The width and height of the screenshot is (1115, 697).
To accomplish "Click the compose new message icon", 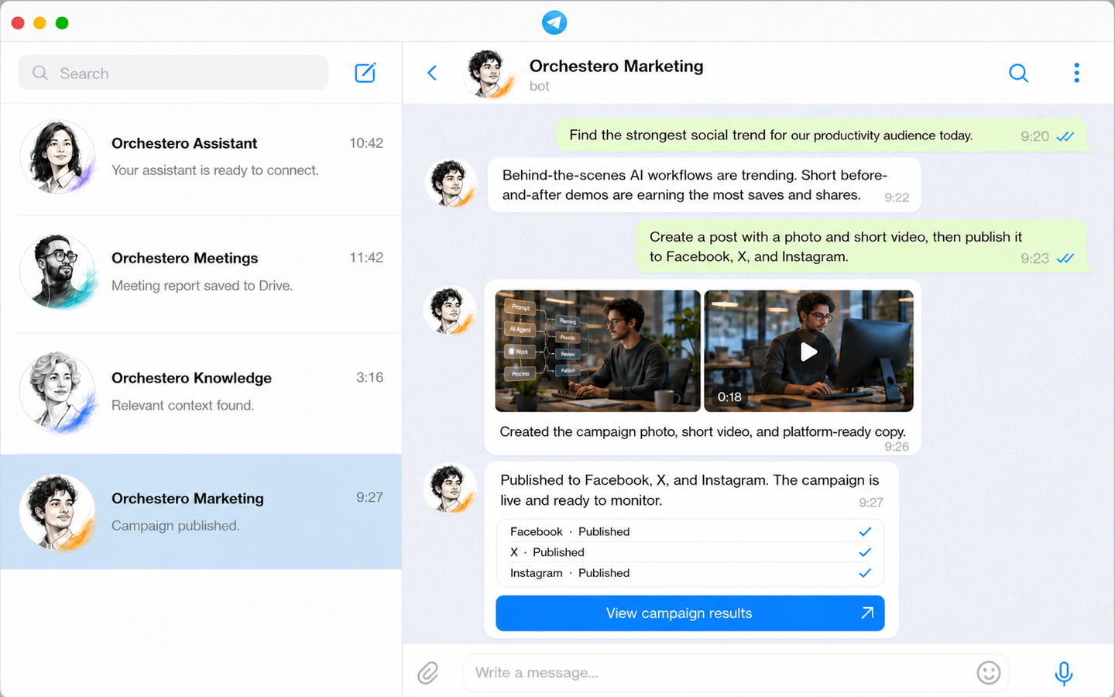I will [x=365, y=73].
